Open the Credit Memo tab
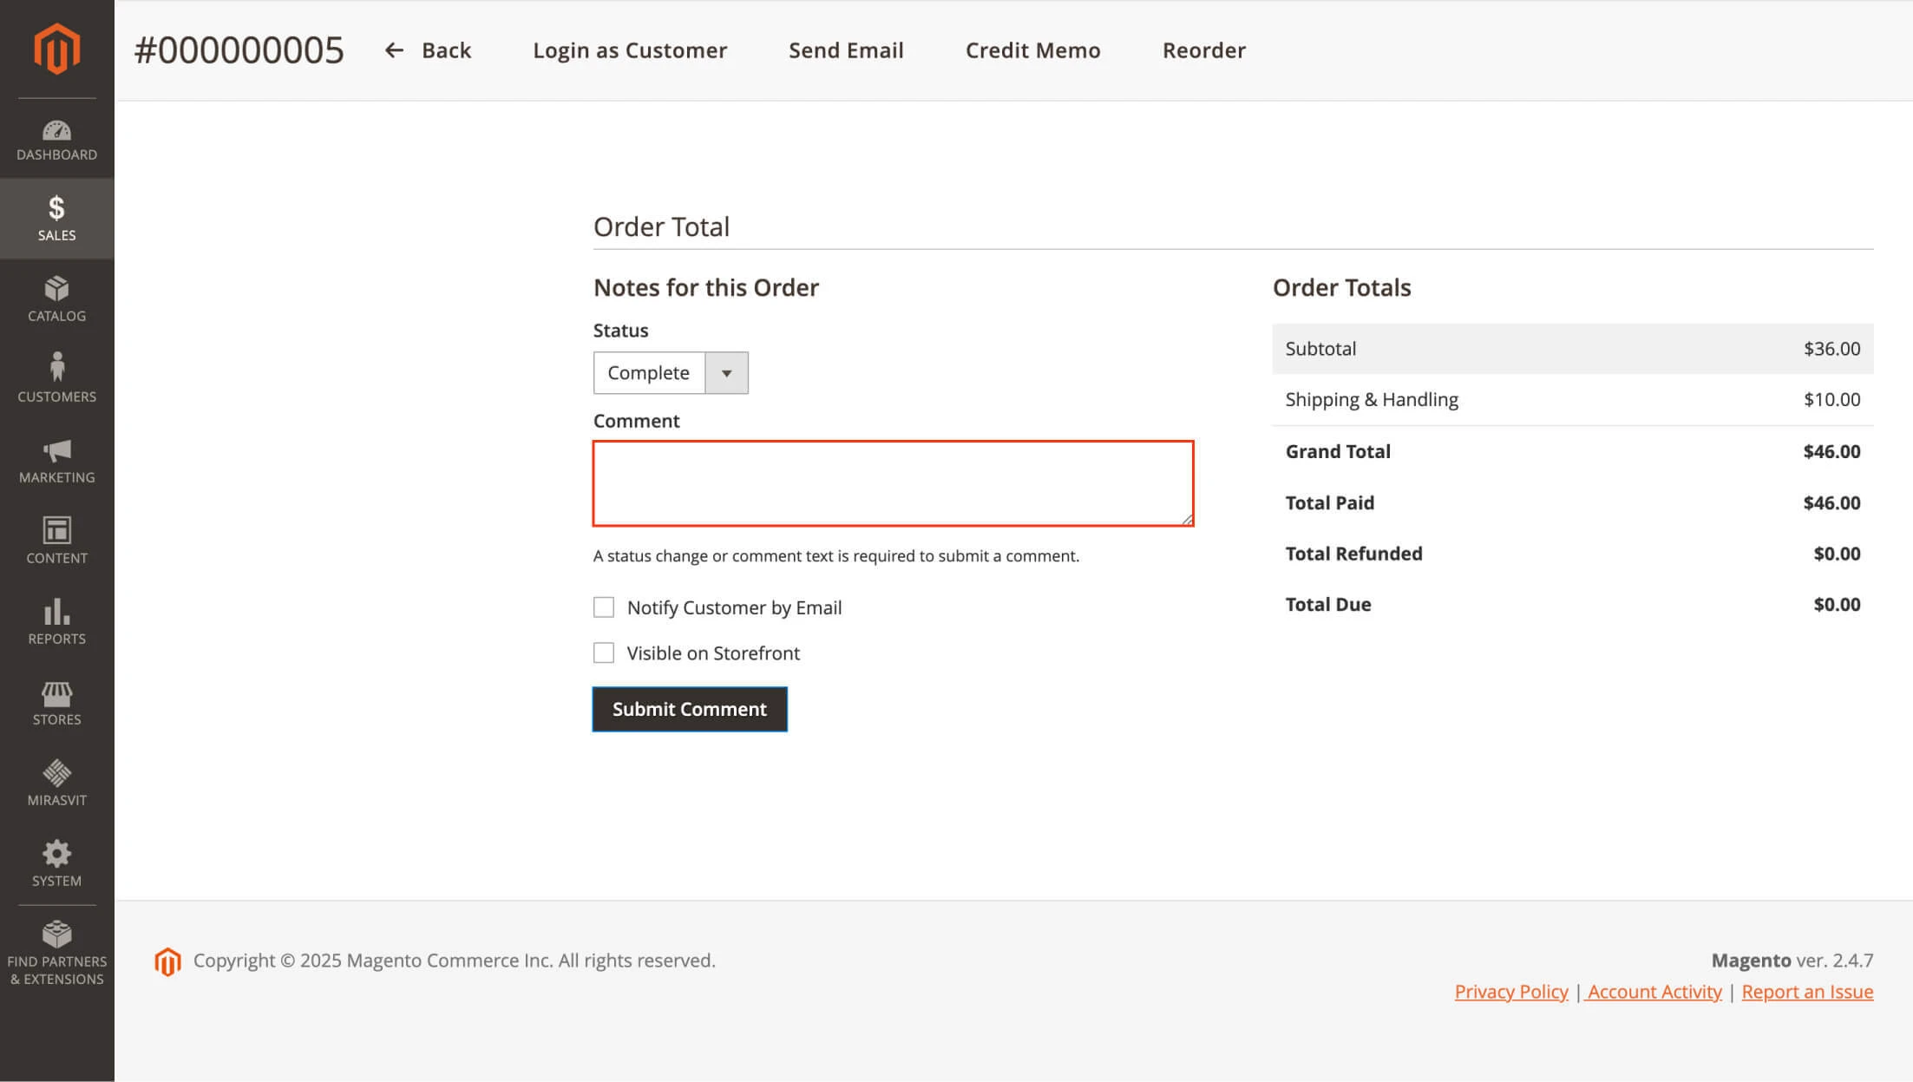The image size is (1913, 1082). (x=1032, y=49)
